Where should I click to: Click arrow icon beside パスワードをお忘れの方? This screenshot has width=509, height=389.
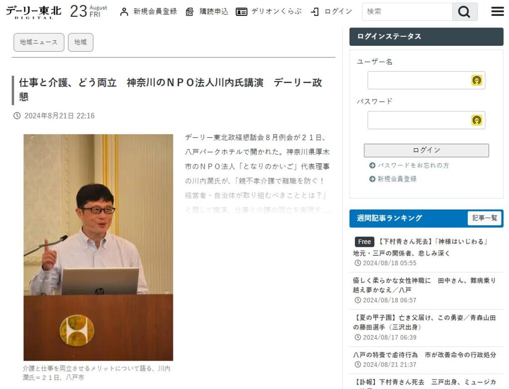click(372, 166)
